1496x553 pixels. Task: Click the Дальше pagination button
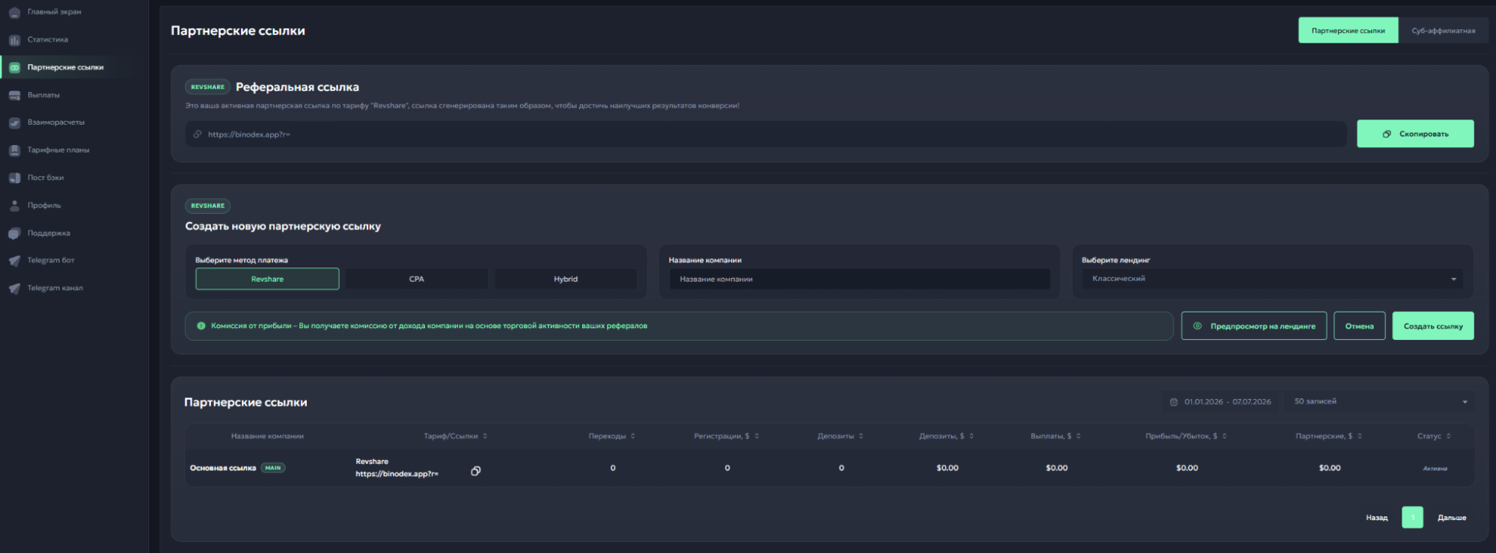point(1452,518)
